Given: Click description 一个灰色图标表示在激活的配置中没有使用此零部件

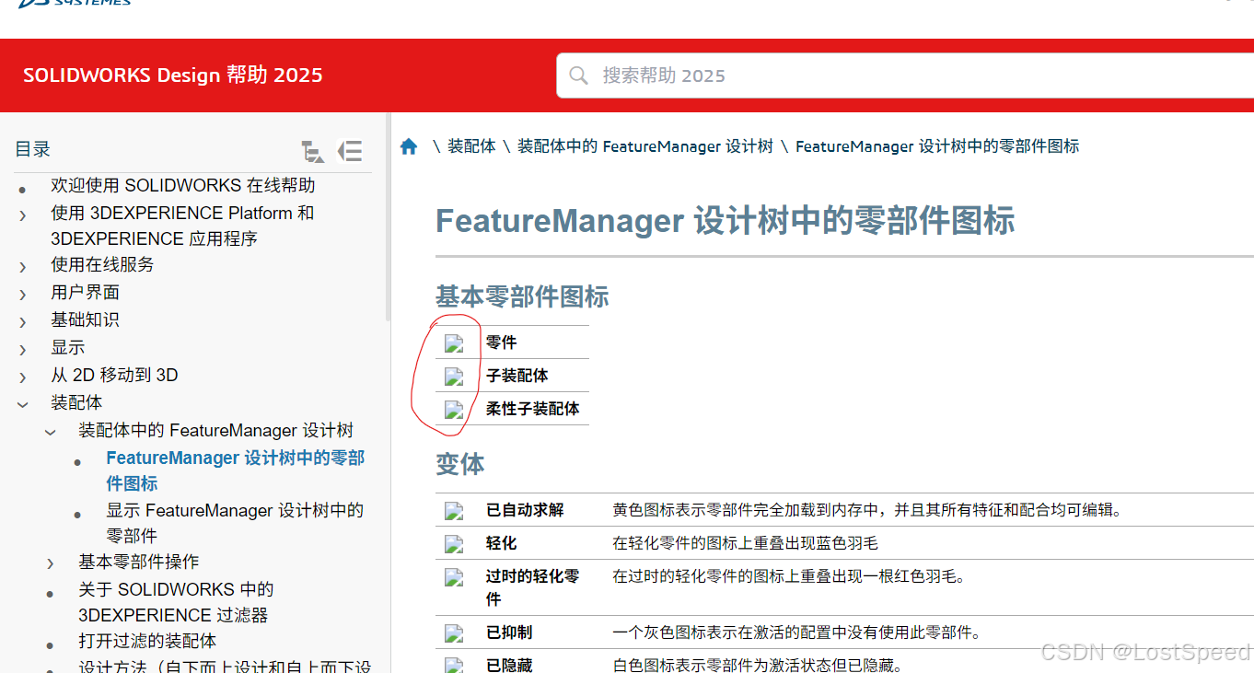Looking at the screenshot, I should 796,632.
